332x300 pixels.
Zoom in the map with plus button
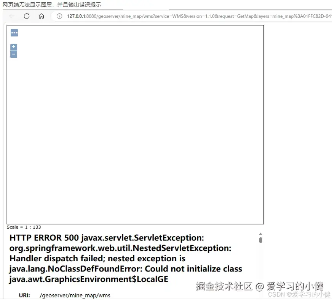tap(14, 47)
